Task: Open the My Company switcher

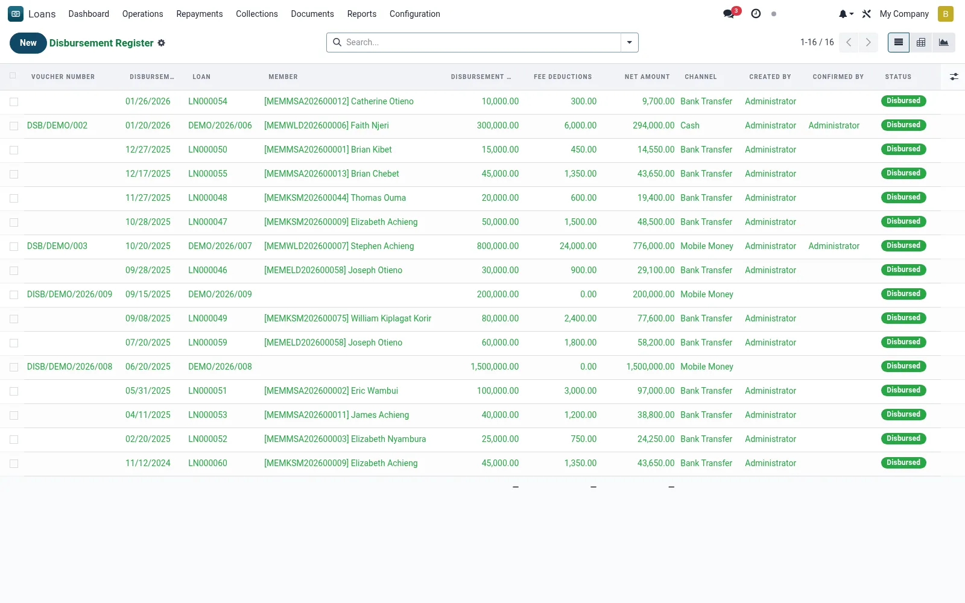Action: [x=904, y=14]
